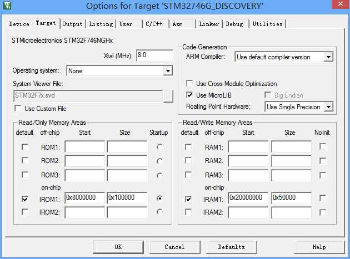
Task: Toggle Use Cross-Module Optimization checkbox
Action: point(189,84)
